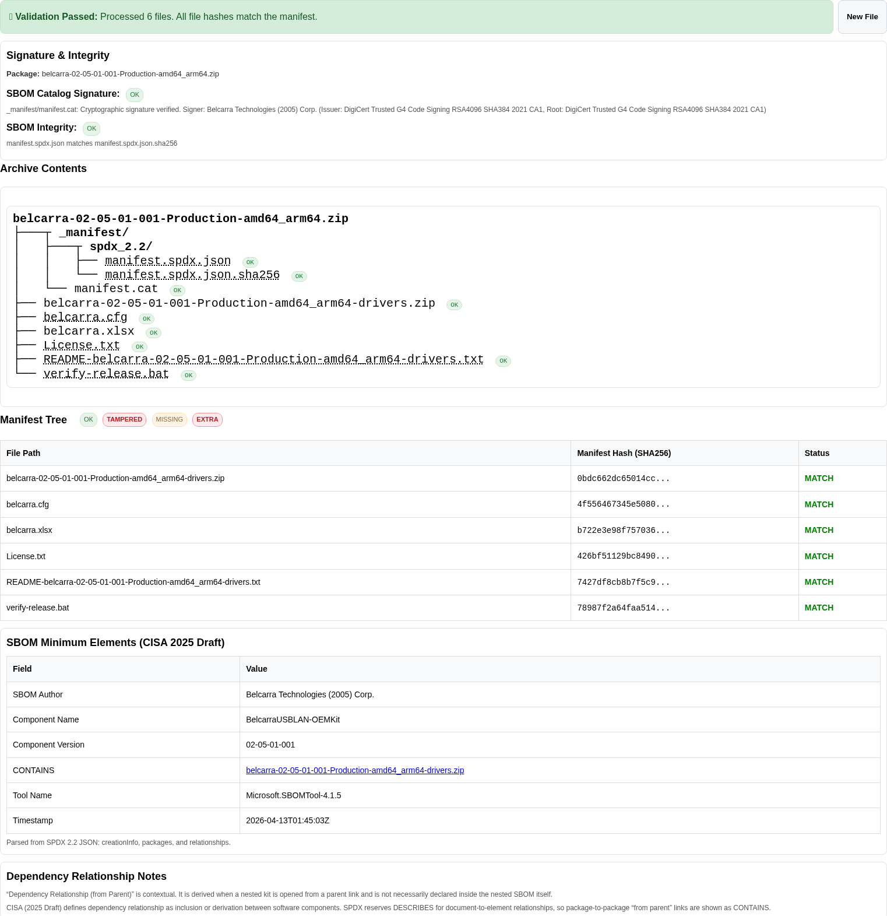Click the File Path column header
The image size is (887, 916).
point(286,453)
